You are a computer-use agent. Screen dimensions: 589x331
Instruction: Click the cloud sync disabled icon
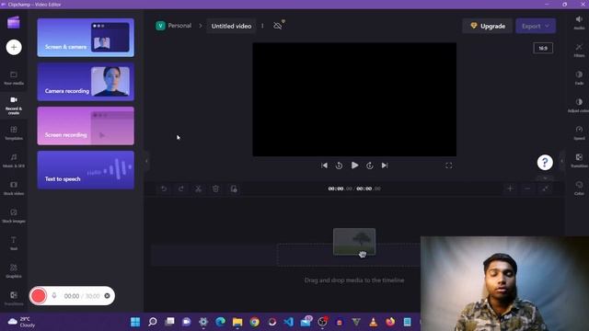[x=278, y=26]
